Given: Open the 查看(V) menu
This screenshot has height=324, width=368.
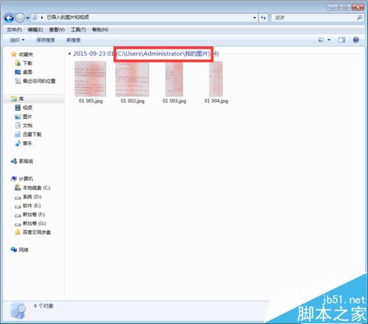Looking at the screenshot, I should [57, 29].
